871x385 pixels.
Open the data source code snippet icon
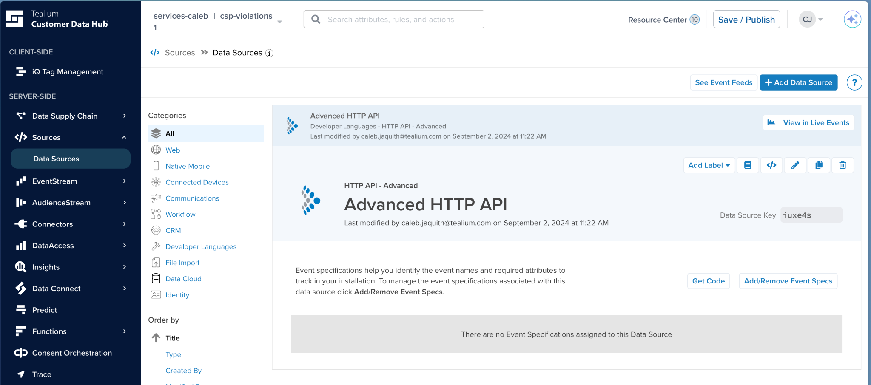[771, 165]
